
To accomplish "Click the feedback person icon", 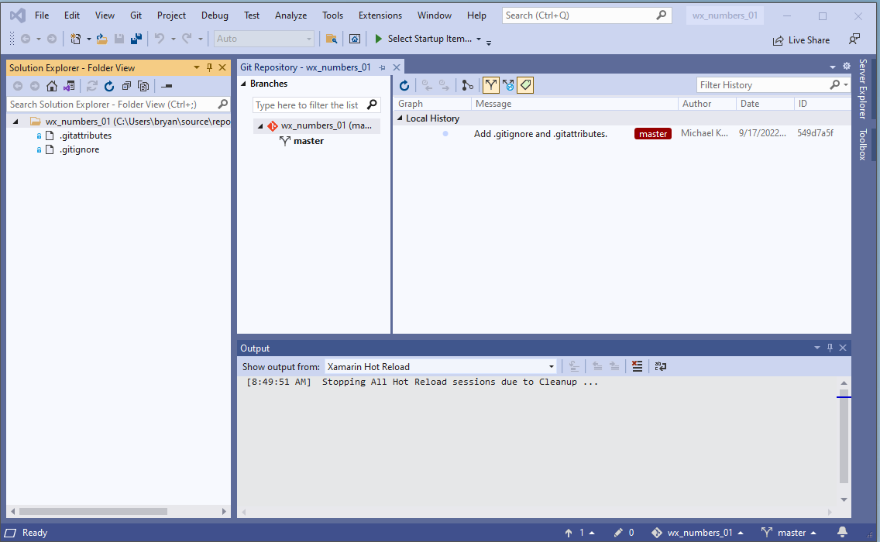I will click(854, 39).
